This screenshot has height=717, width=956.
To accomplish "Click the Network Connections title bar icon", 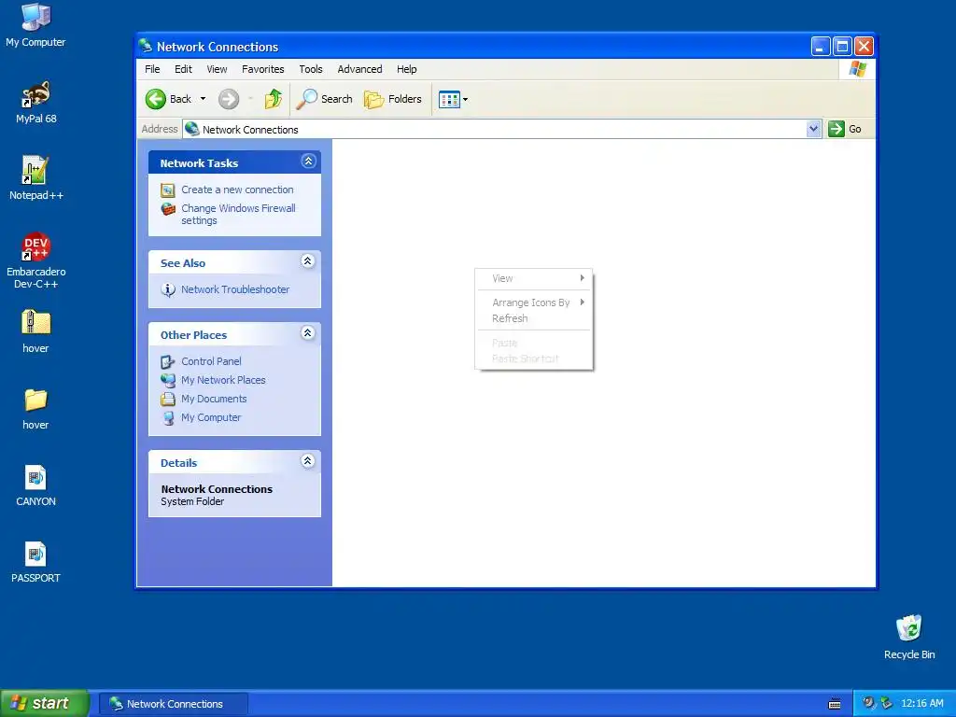I will (x=145, y=46).
